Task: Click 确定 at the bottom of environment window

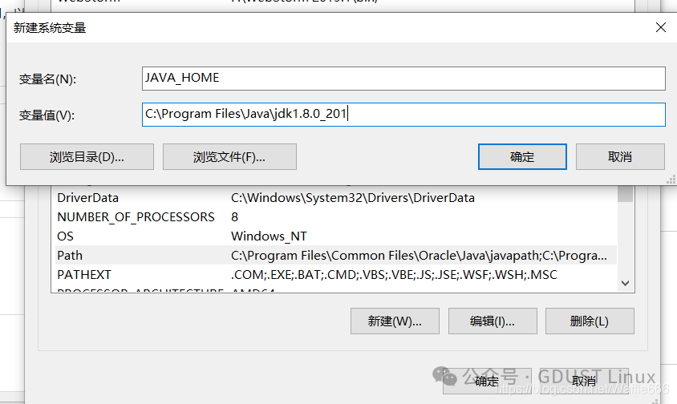Action: 487,380
